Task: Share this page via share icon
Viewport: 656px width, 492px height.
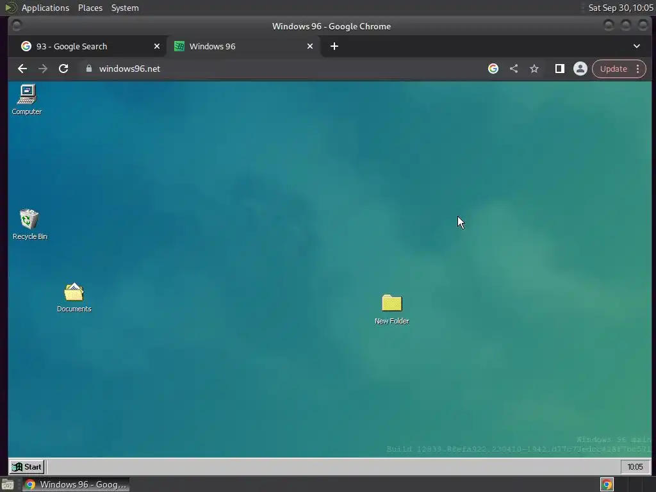Action: pyautogui.click(x=514, y=69)
